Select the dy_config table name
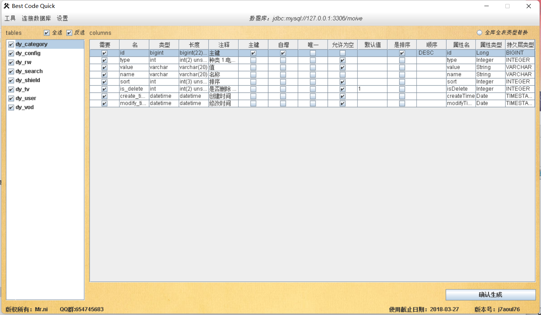Screen dimensions: 541x315 point(28,53)
